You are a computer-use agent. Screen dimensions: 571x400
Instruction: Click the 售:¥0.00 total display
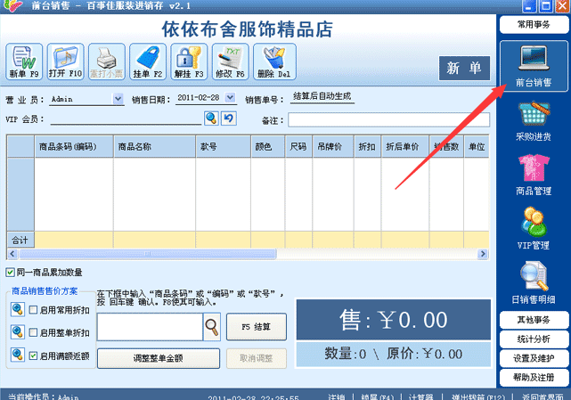click(394, 320)
